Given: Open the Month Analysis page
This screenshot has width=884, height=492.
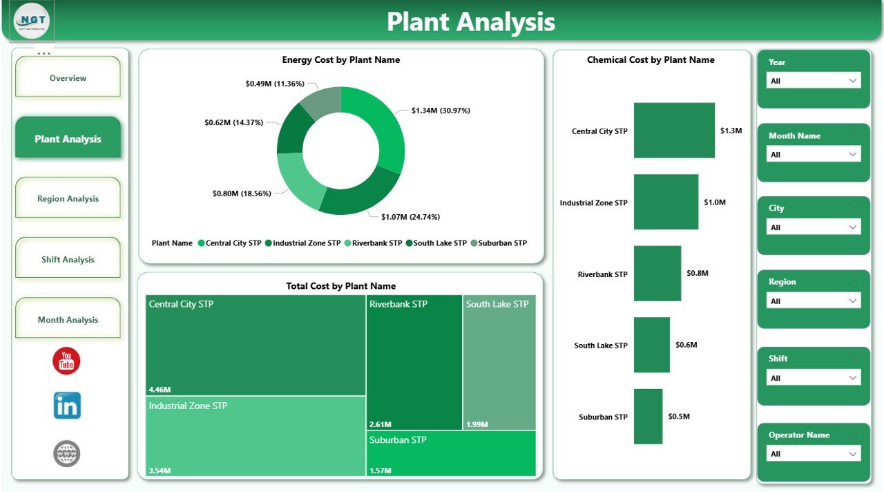Looking at the screenshot, I should pos(68,319).
